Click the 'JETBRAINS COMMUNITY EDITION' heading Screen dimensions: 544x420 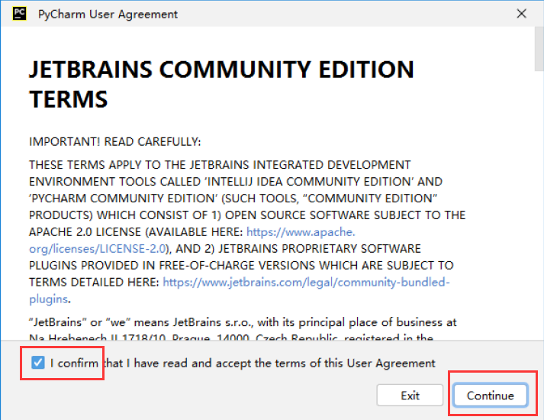pyautogui.click(x=221, y=69)
